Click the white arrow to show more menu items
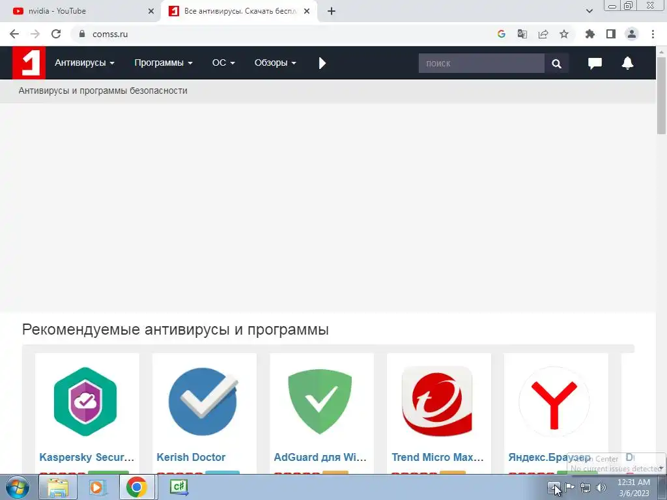The image size is (667, 500). 322,63
